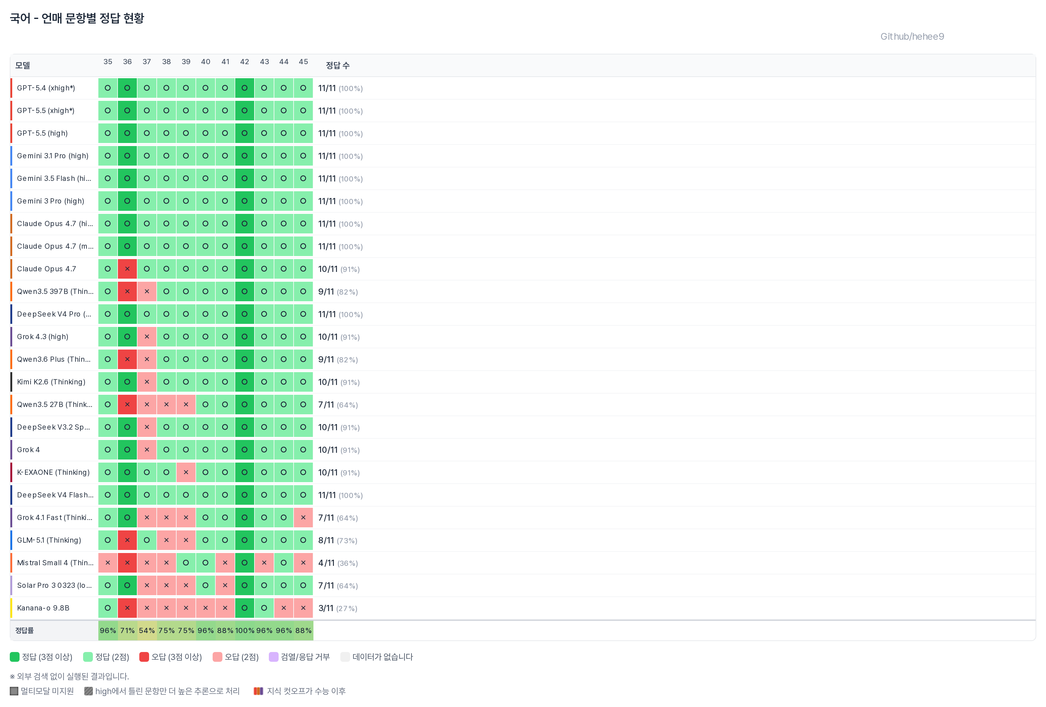The height and width of the screenshot is (707, 1046).
Task: Select column header 37
Action: coord(147,62)
